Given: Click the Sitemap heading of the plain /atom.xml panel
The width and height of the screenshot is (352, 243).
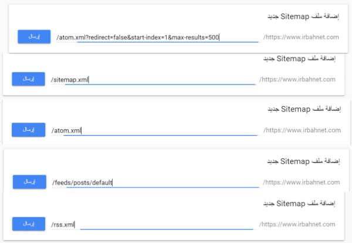Looking at the screenshot, I should [304, 109].
